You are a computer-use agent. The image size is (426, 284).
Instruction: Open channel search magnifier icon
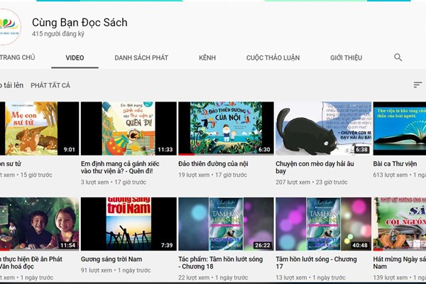(398, 58)
